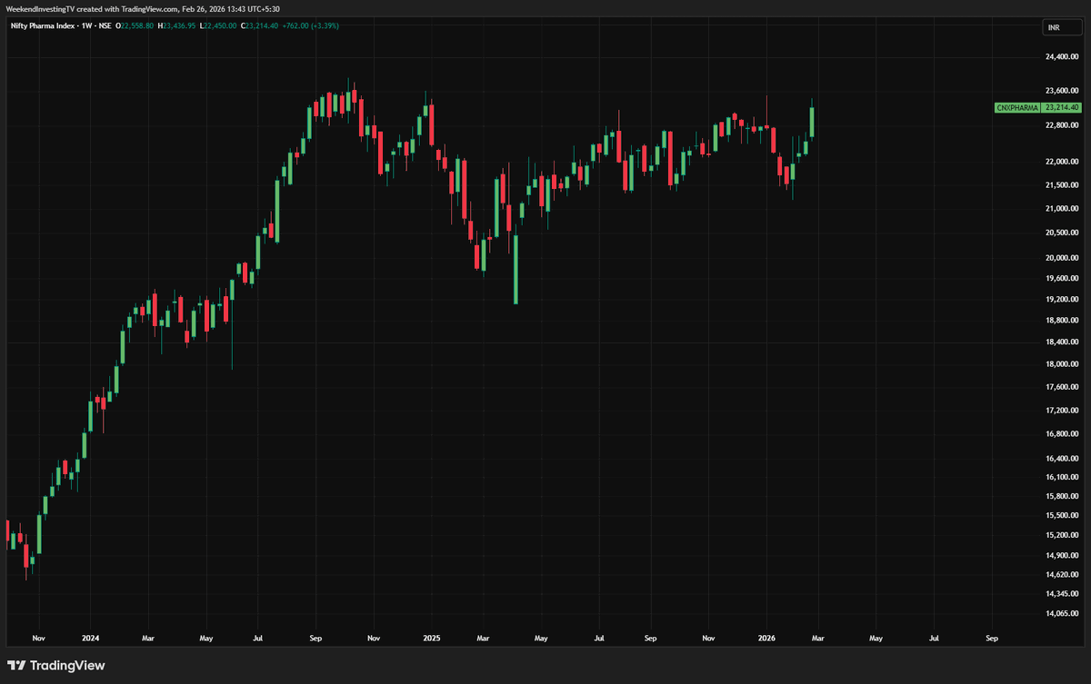Click the 19,200.00 price axis label
Screen dimensions: 1091x684
pos(1062,300)
